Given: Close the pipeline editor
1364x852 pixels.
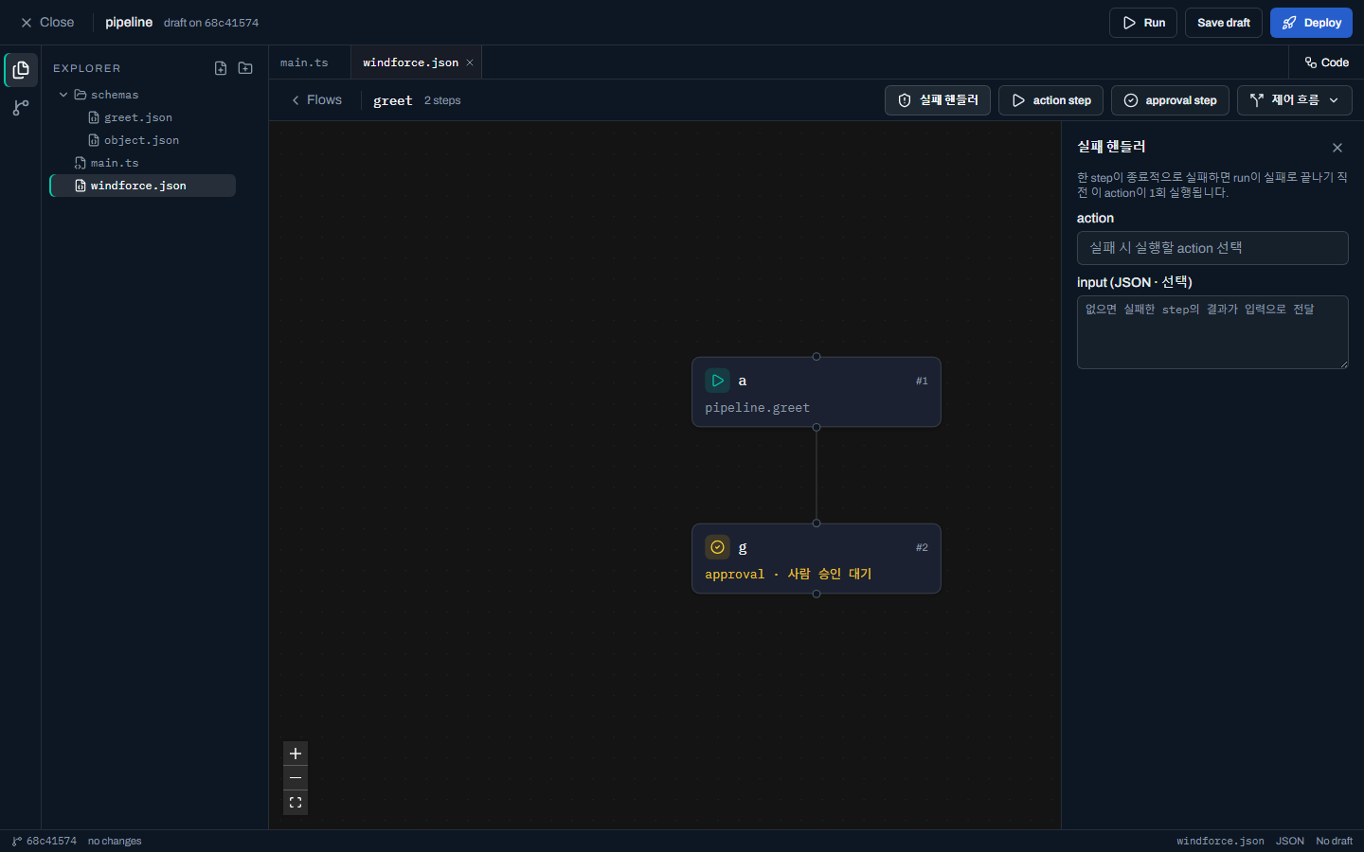Looking at the screenshot, I should 47,23.
